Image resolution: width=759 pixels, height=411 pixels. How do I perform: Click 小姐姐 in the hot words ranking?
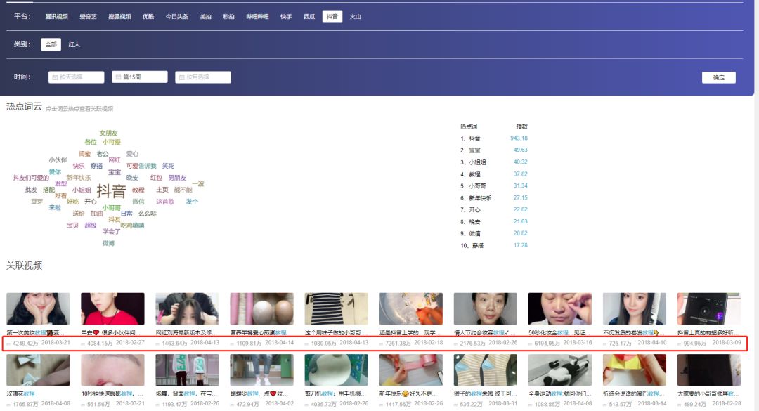click(477, 162)
